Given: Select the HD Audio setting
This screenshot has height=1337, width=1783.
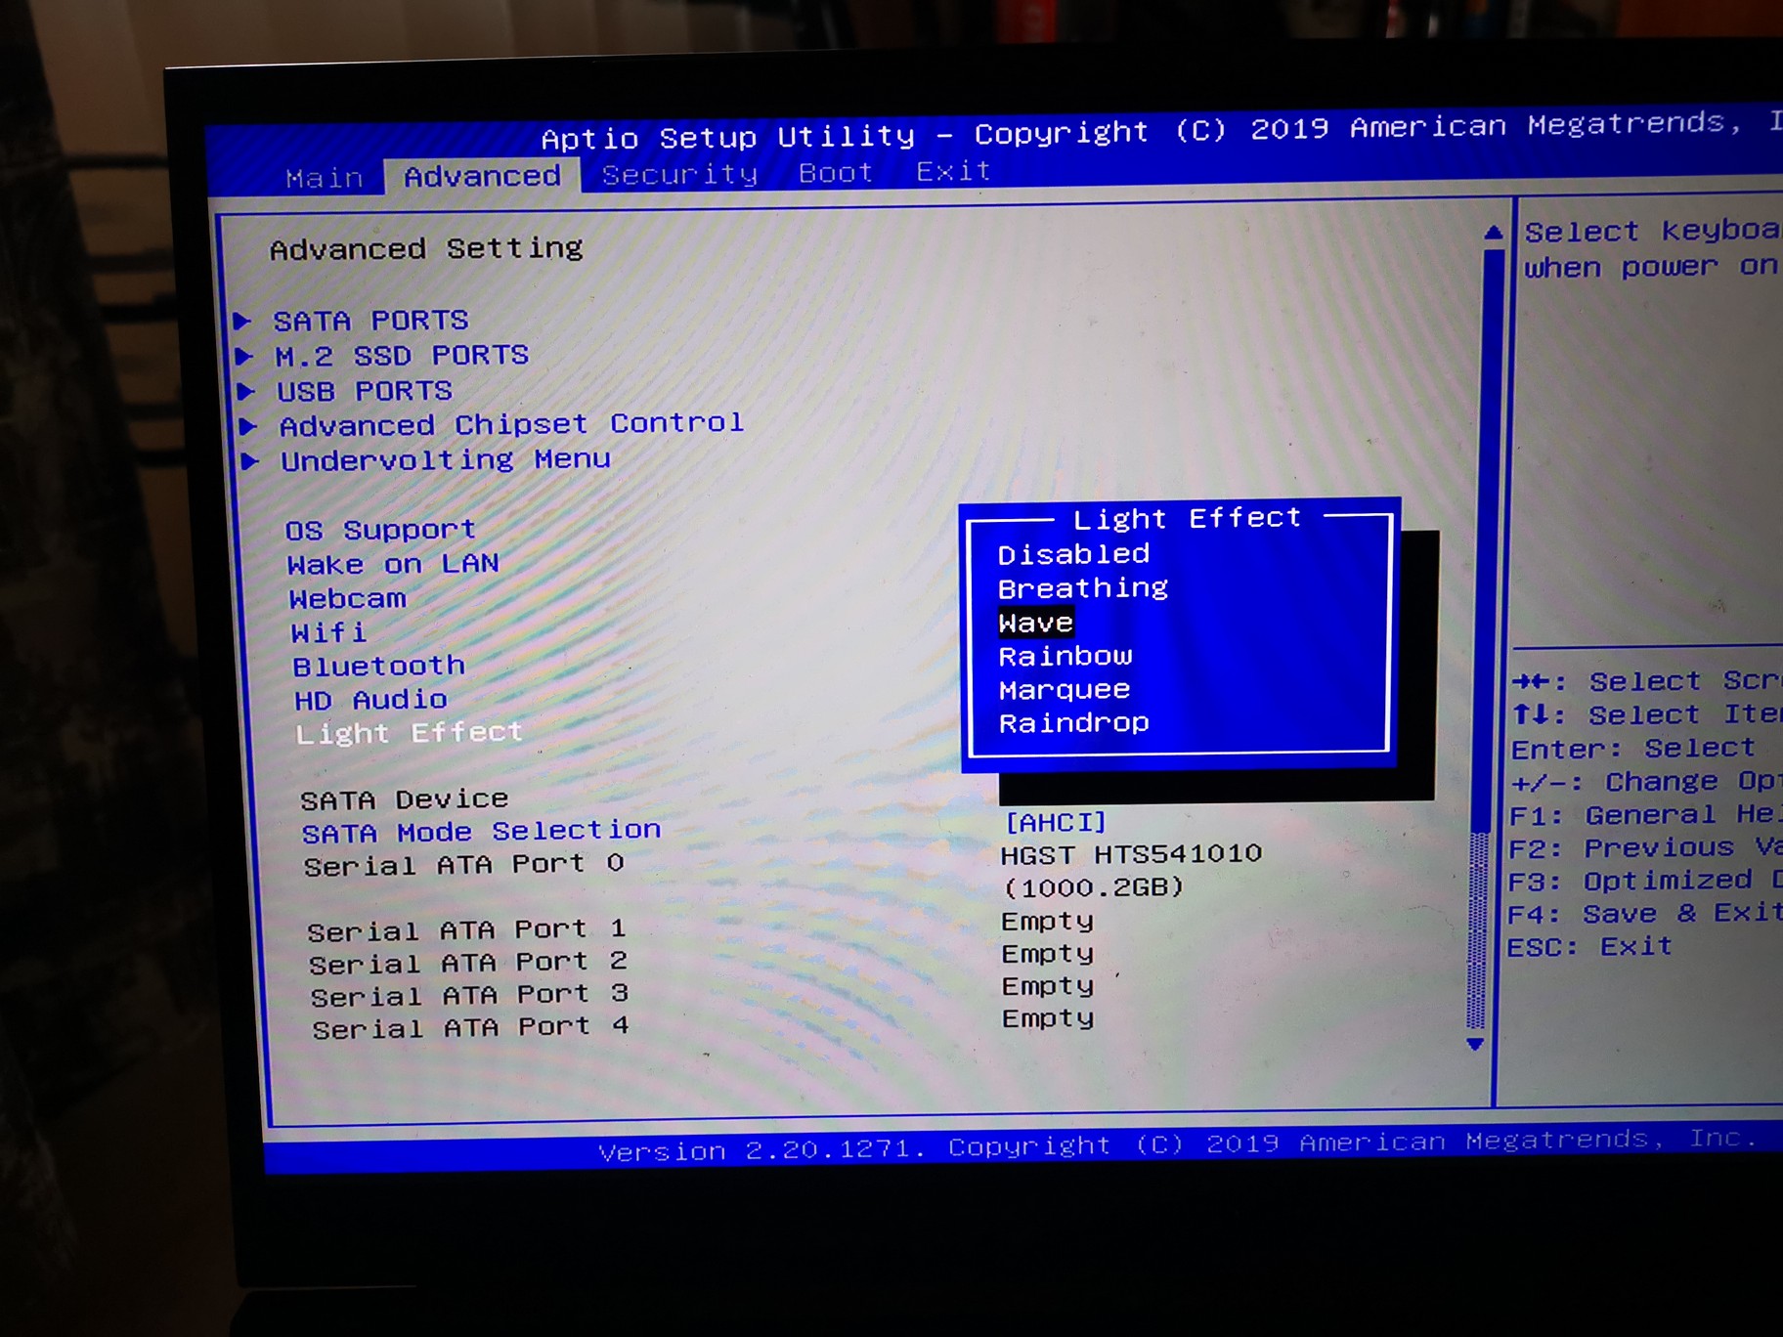Looking at the screenshot, I should (x=370, y=700).
